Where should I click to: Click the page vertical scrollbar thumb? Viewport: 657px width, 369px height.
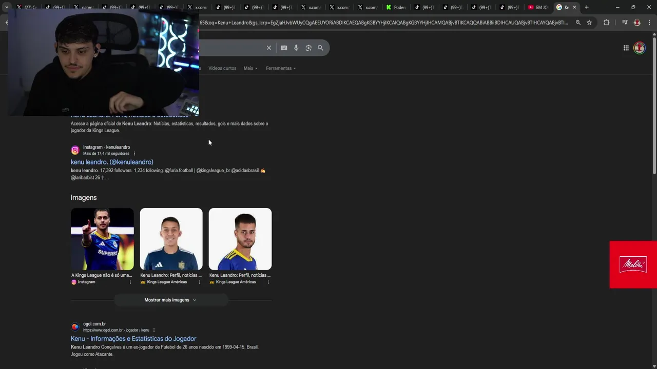pyautogui.click(x=654, y=105)
